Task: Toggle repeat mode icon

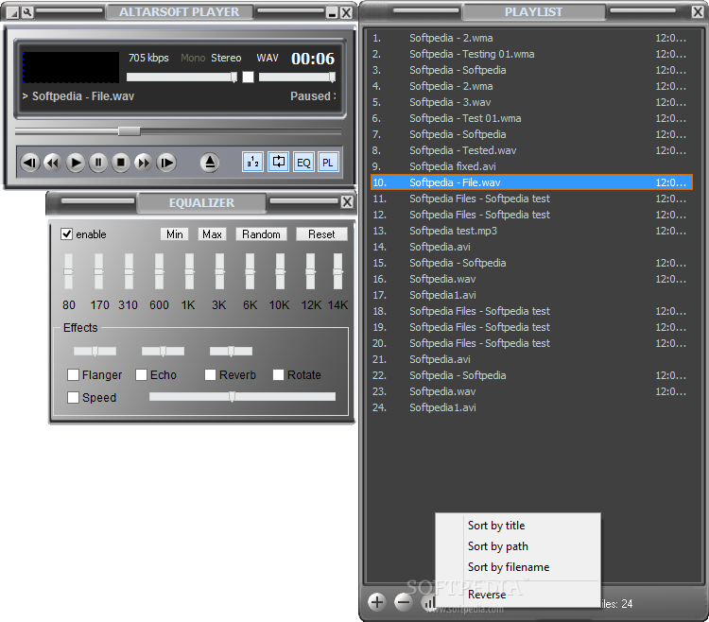Action: pyautogui.click(x=279, y=163)
